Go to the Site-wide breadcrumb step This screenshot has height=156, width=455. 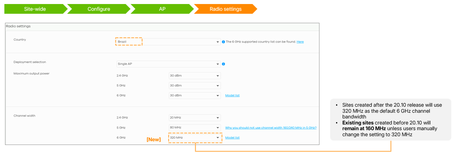pos(36,9)
